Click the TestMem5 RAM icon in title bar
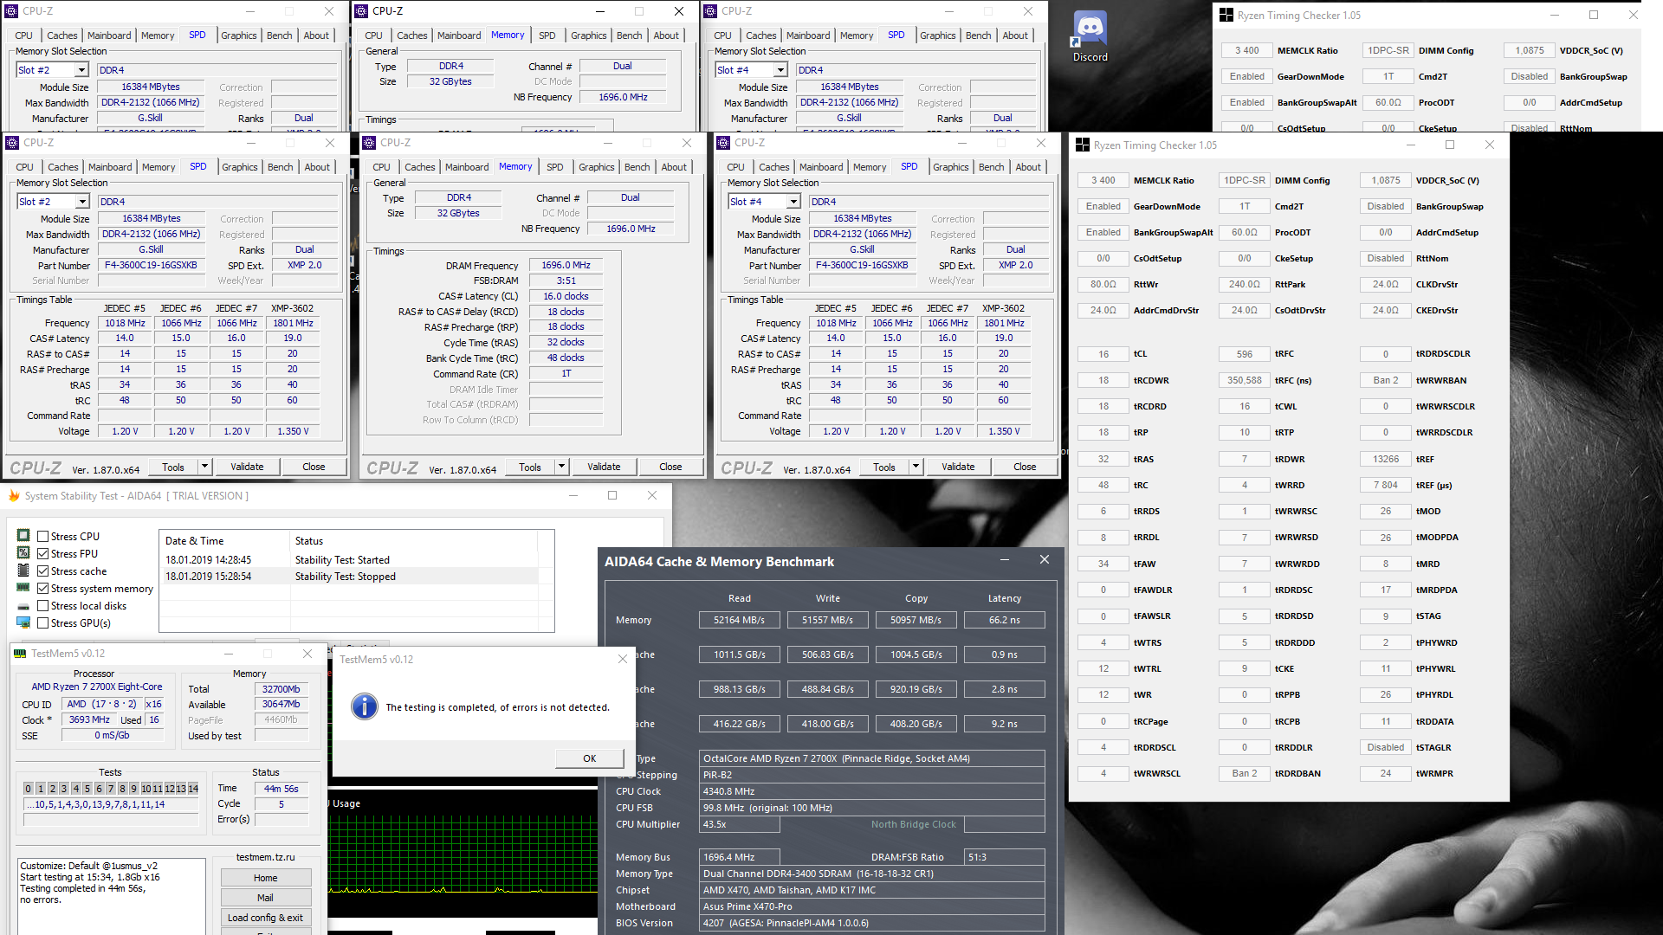Screen dimensions: 1663x935 coord(20,654)
